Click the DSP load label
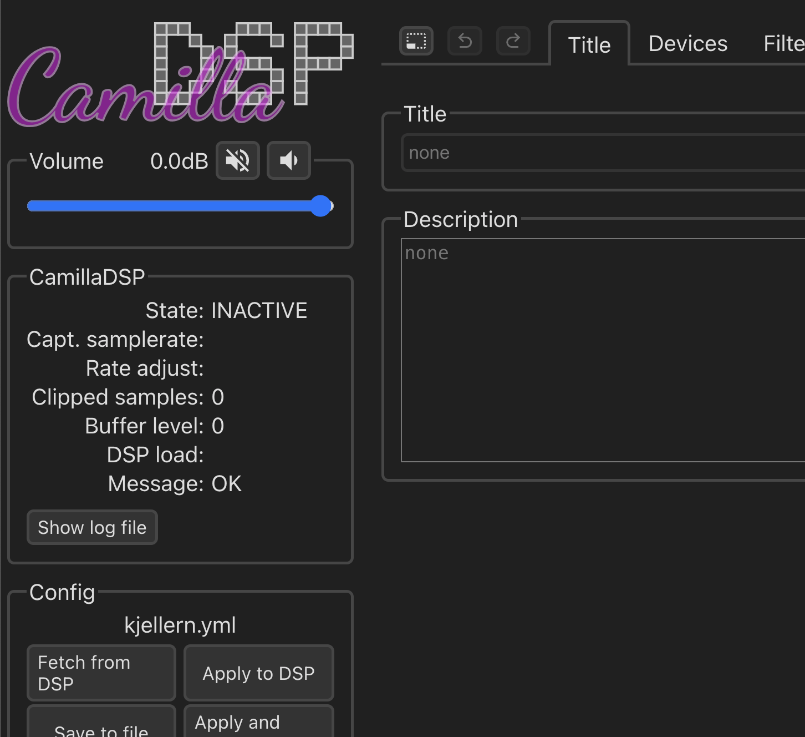 (155, 455)
